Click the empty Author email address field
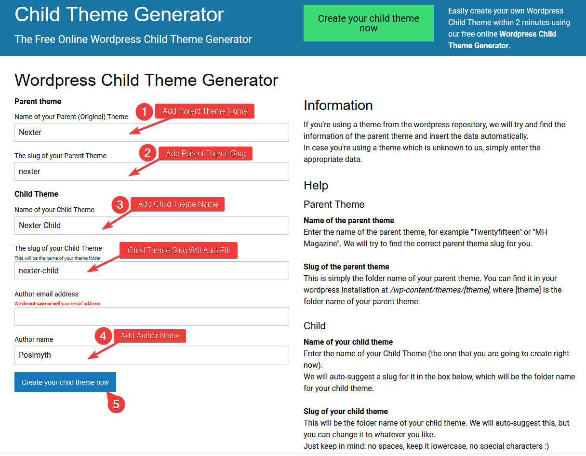 click(x=152, y=316)
